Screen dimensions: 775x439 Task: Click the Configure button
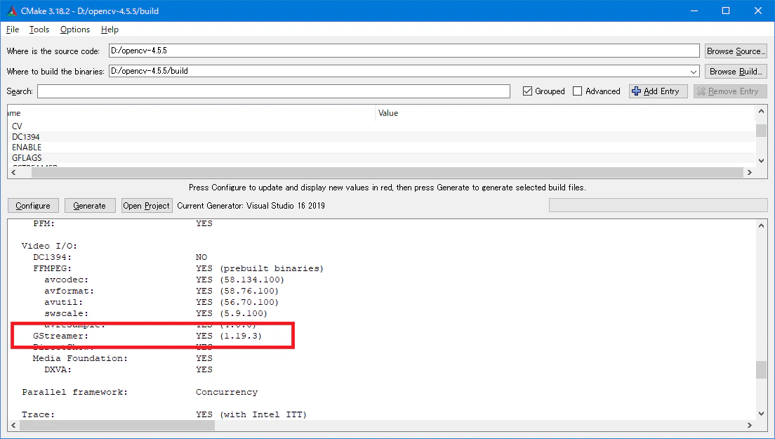33,206
